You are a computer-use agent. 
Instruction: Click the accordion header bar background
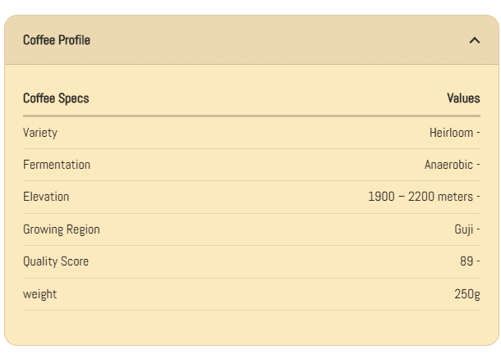[x=263, y=40]
